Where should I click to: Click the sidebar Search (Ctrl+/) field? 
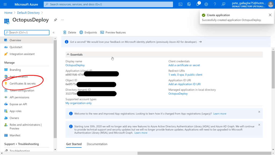pos(27,33)
